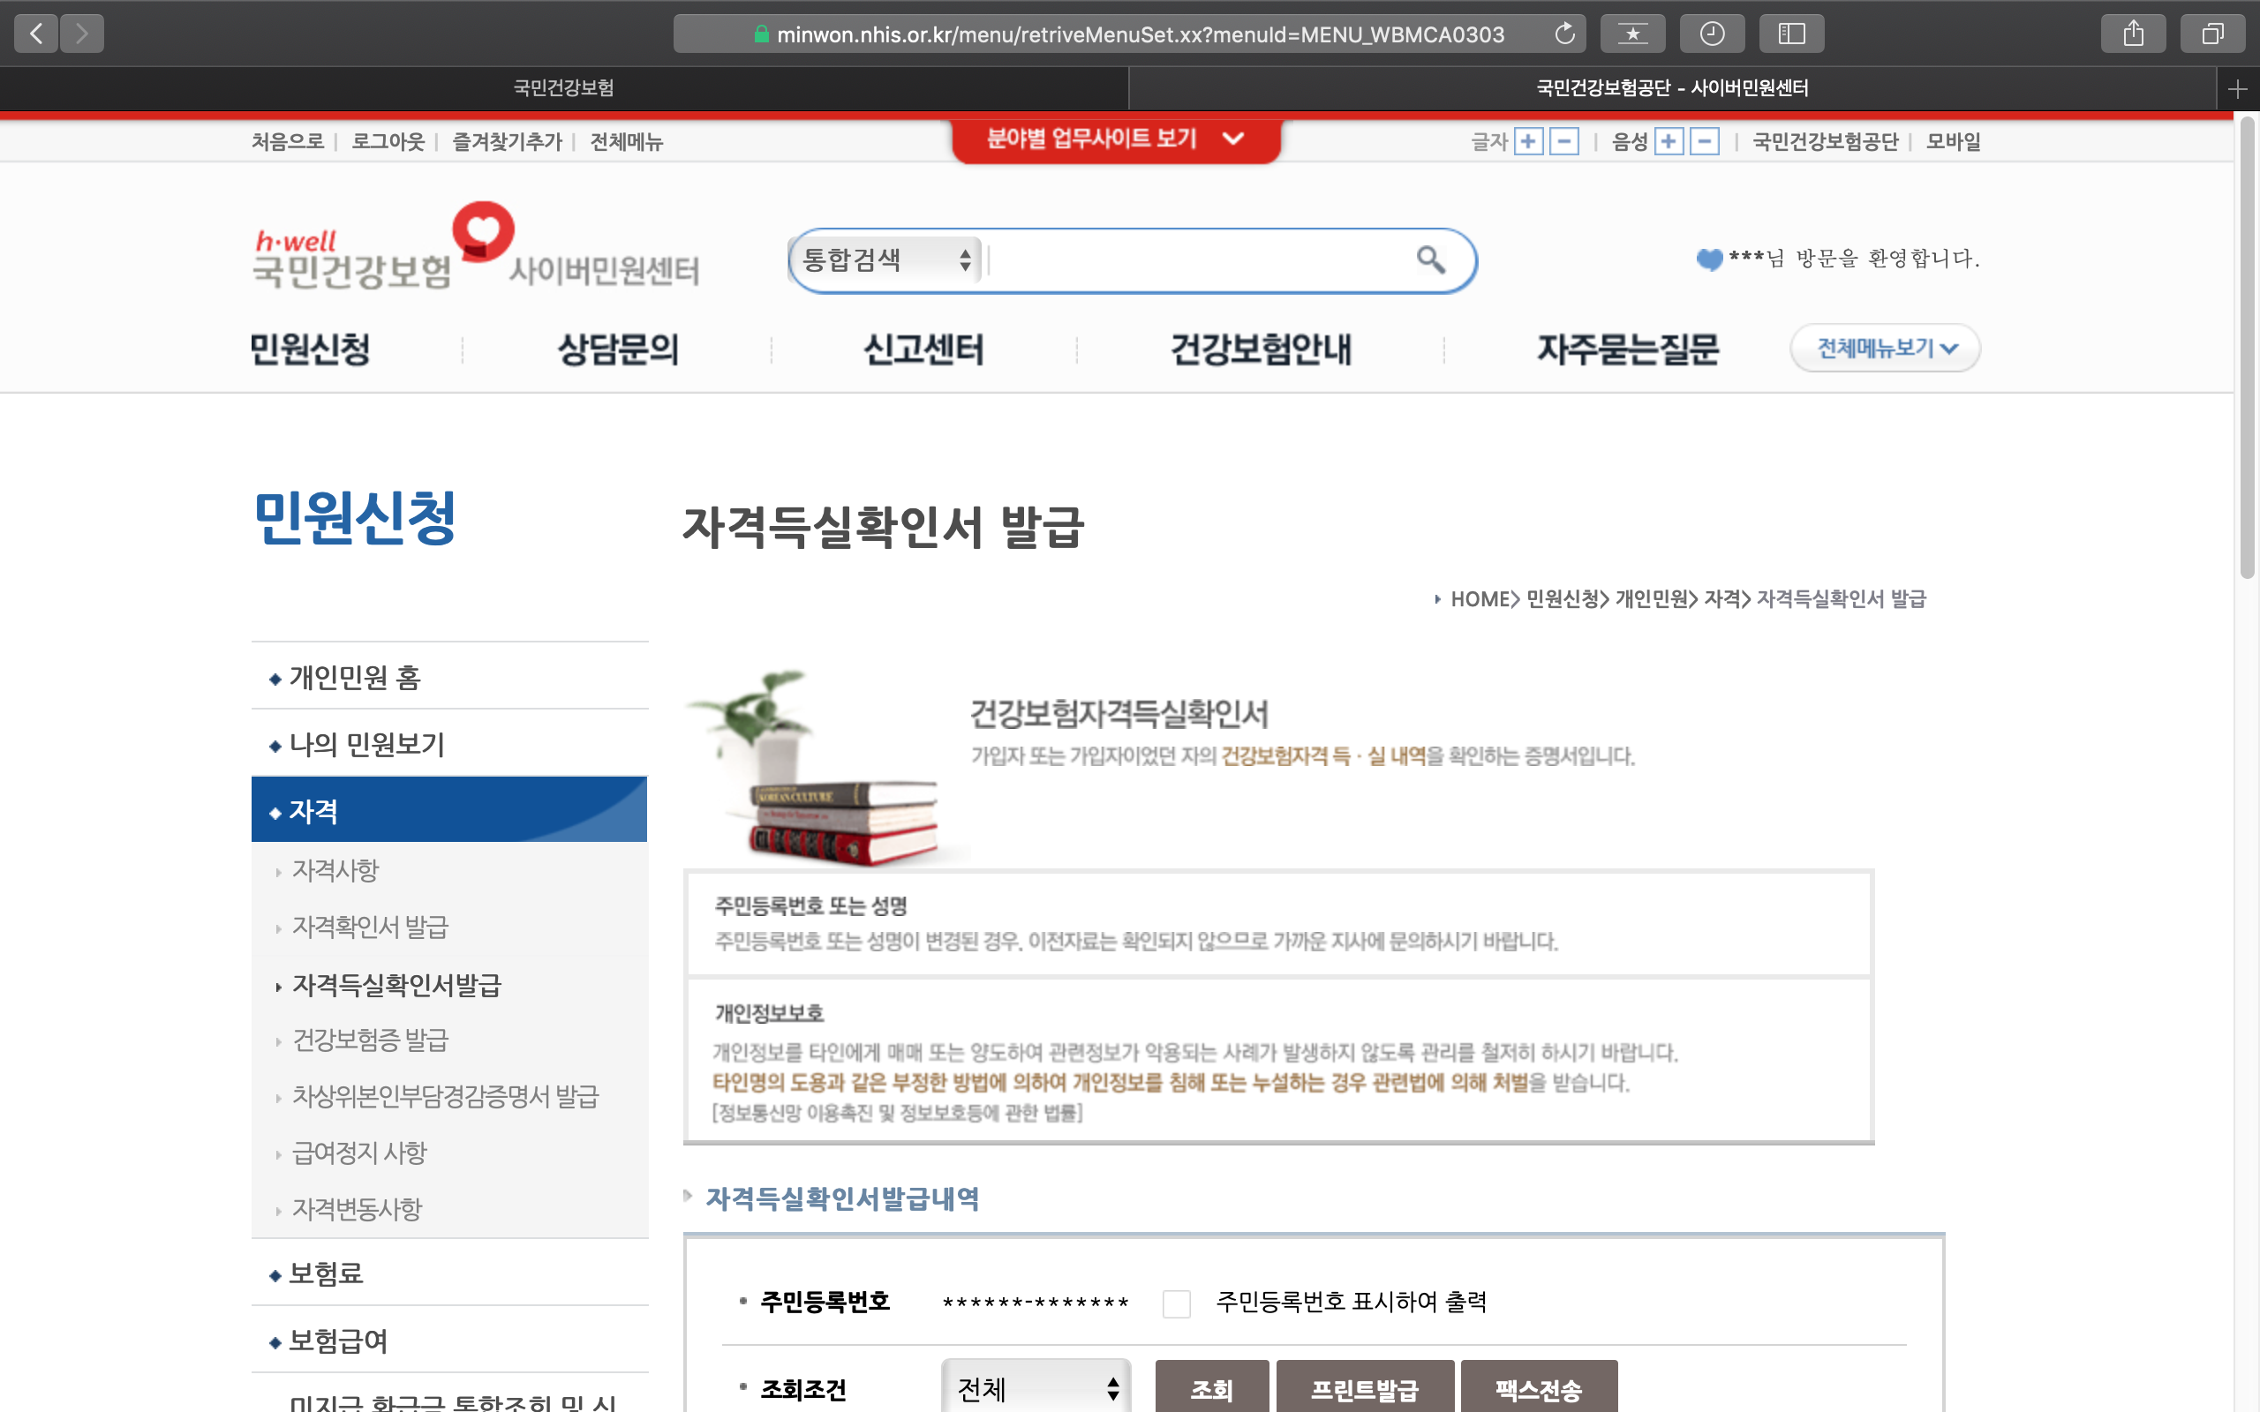This screenshot has width=2260, height=1412.
Task: Open 상담문의 main menu
Action: click(x=617, y=349)
